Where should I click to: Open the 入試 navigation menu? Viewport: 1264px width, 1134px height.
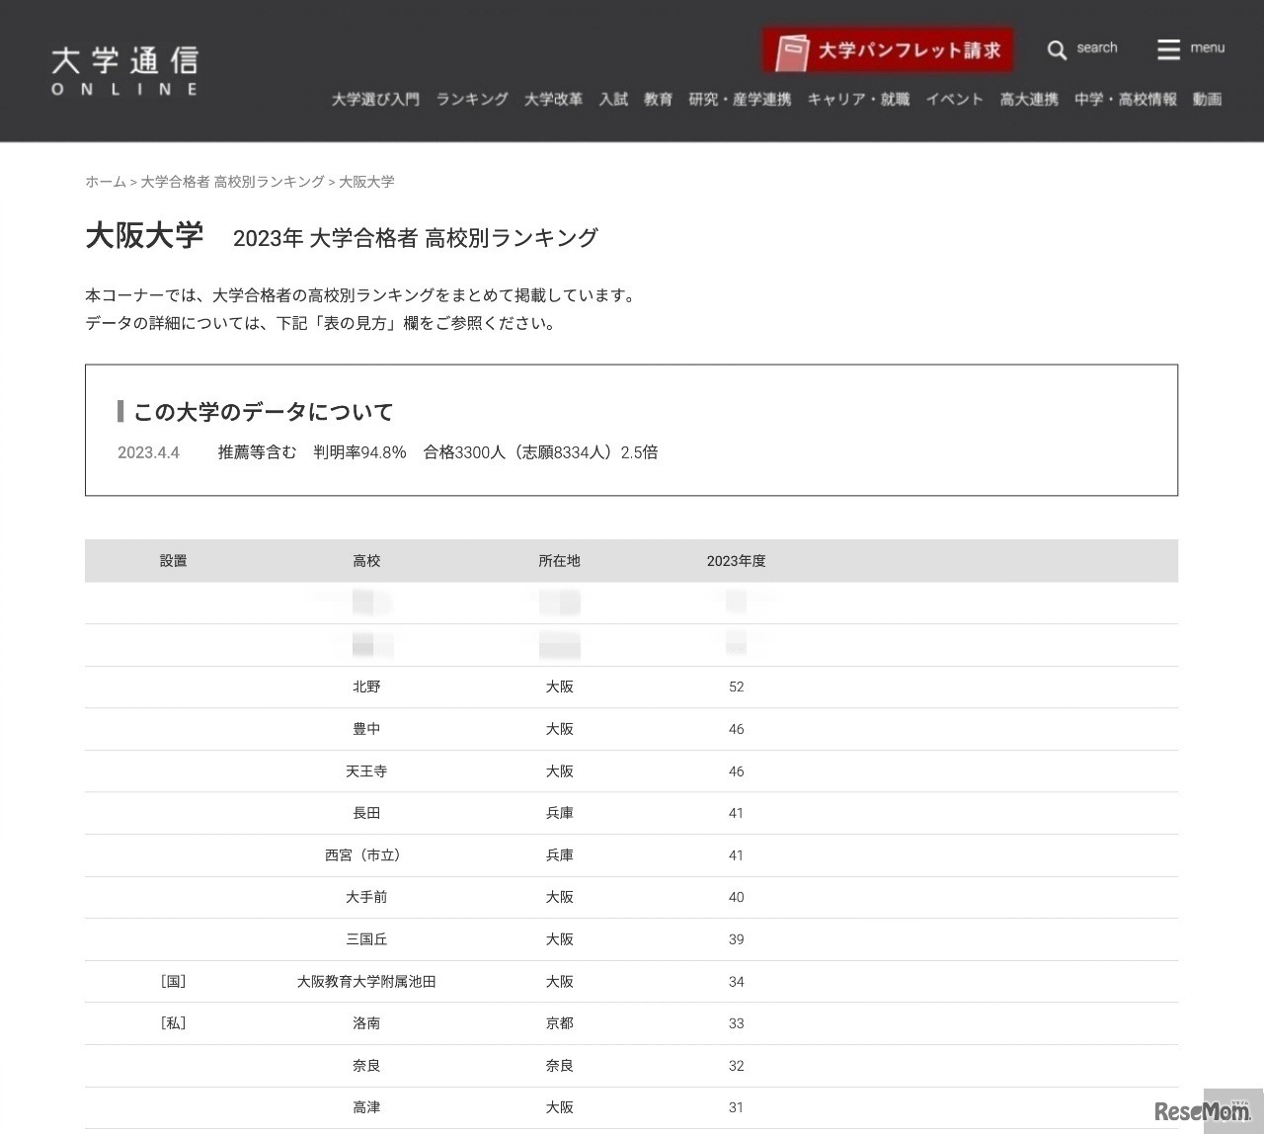pos(613,99)
